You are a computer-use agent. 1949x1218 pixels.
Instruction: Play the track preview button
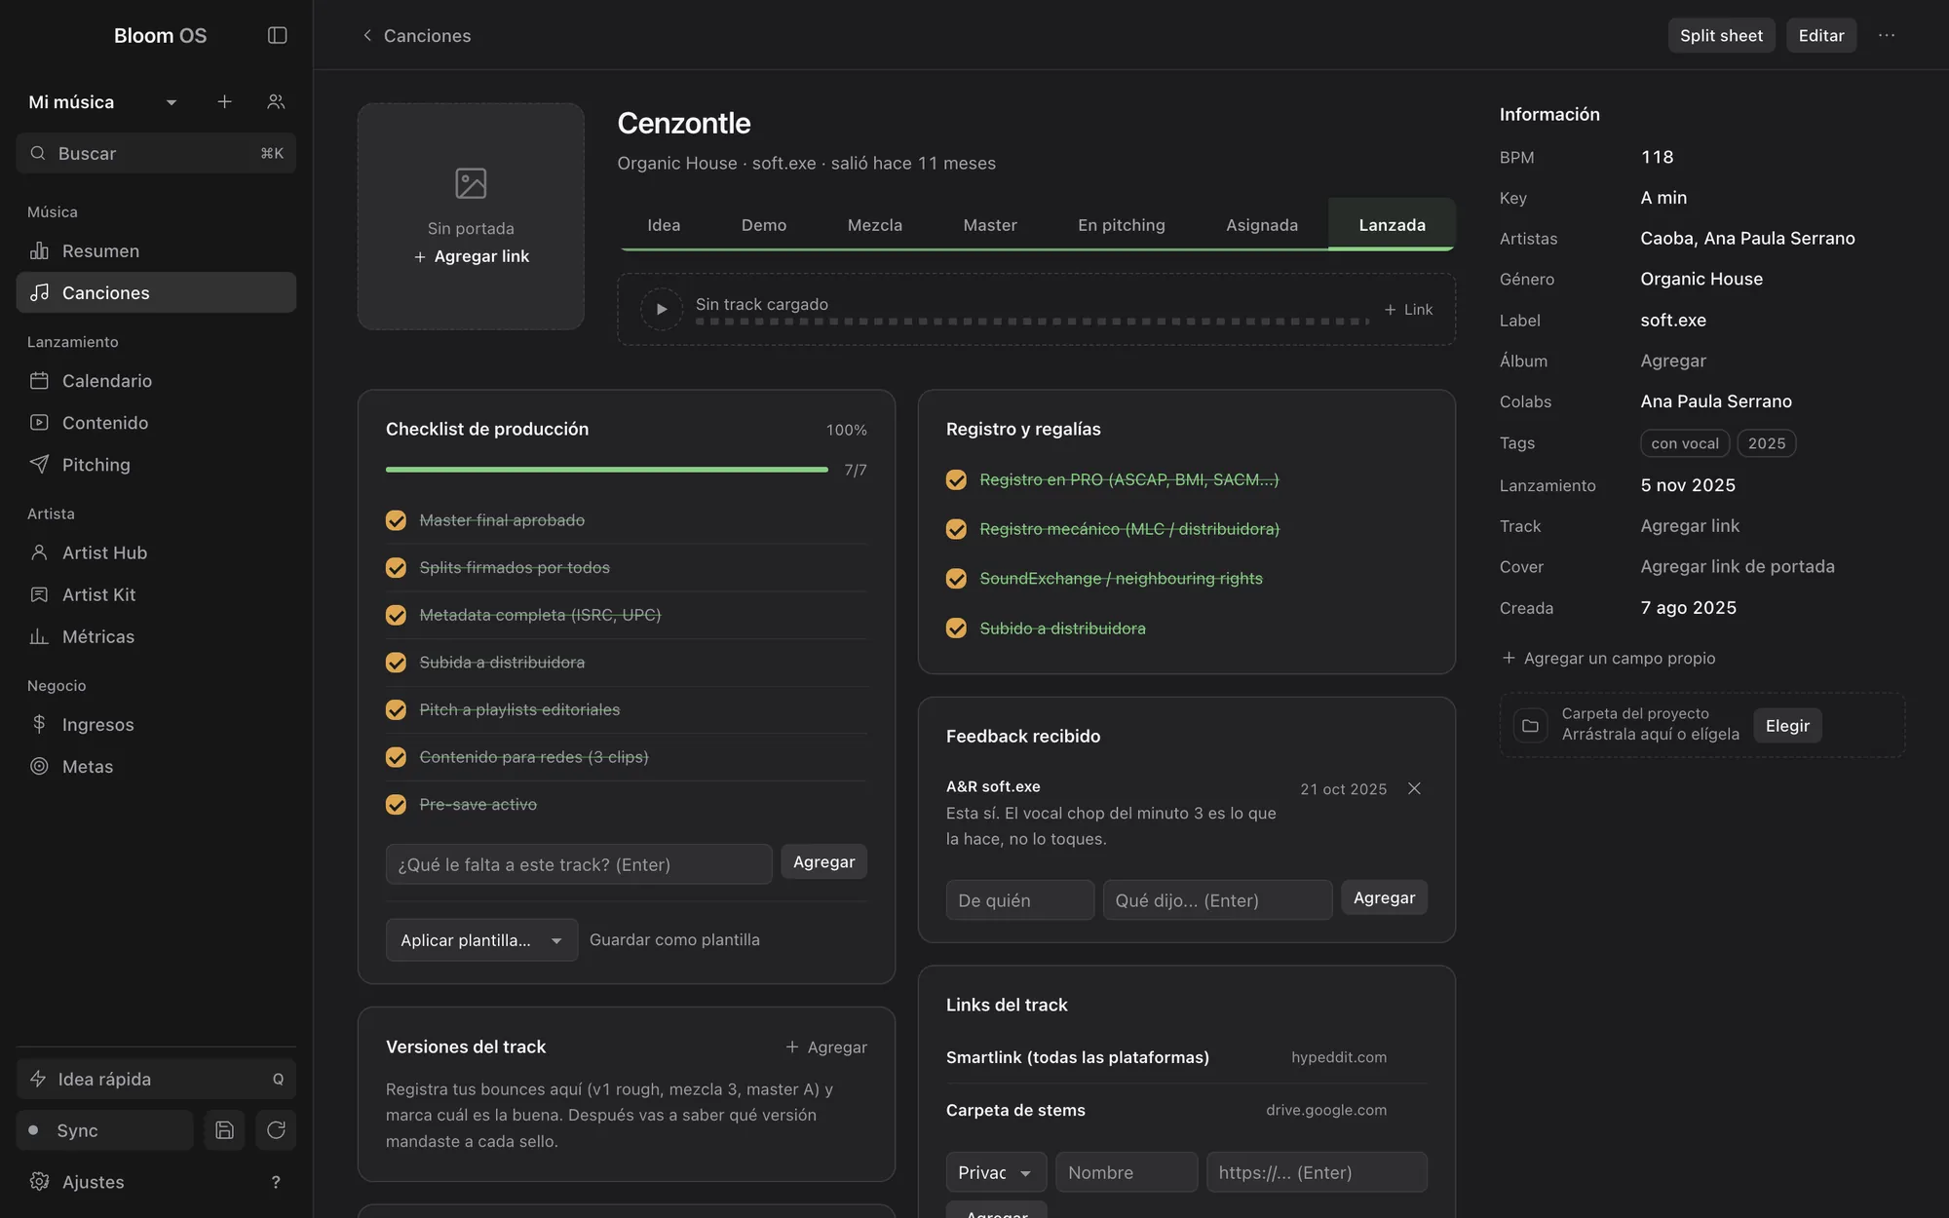click(661, 309)
